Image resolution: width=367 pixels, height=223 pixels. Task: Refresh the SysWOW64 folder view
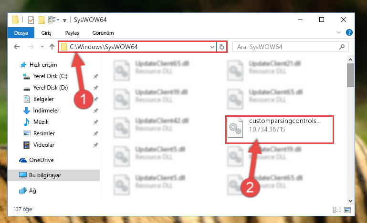(x=221, y=47)
